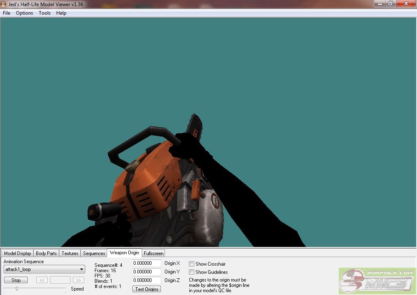
Task: Click the frame number field between arrows
Action: [60, 280]
